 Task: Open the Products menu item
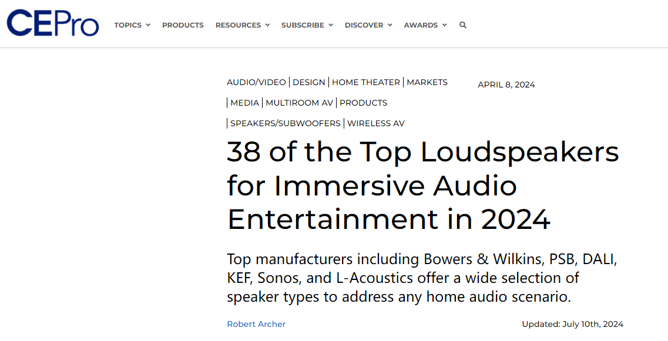click(183, 25)
